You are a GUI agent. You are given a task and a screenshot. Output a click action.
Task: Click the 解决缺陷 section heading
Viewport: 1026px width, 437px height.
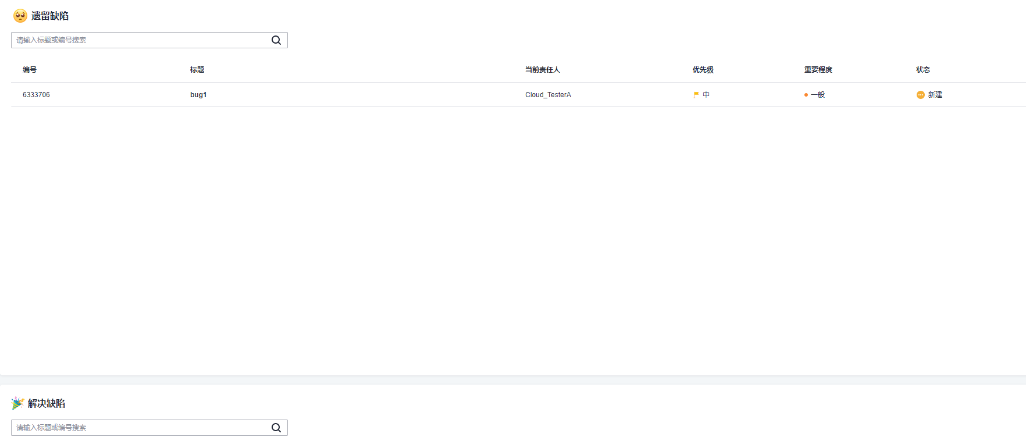[47, 403]
